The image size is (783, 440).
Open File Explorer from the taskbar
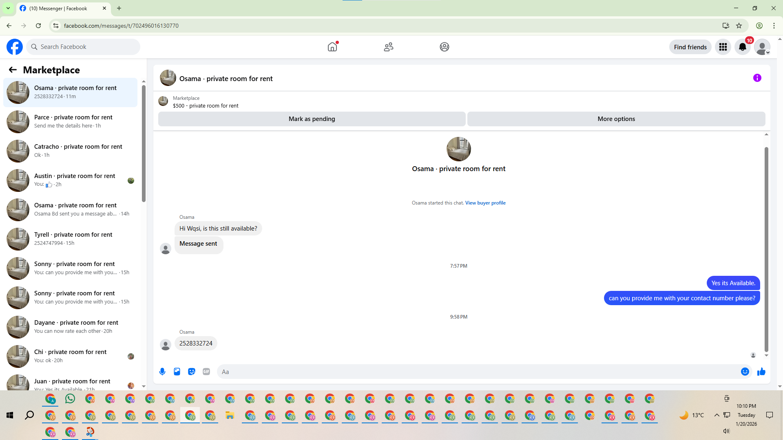point(230,416)
